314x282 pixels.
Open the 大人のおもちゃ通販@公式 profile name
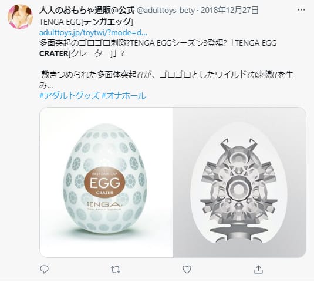pyautogui.click(x=87, y=10)
